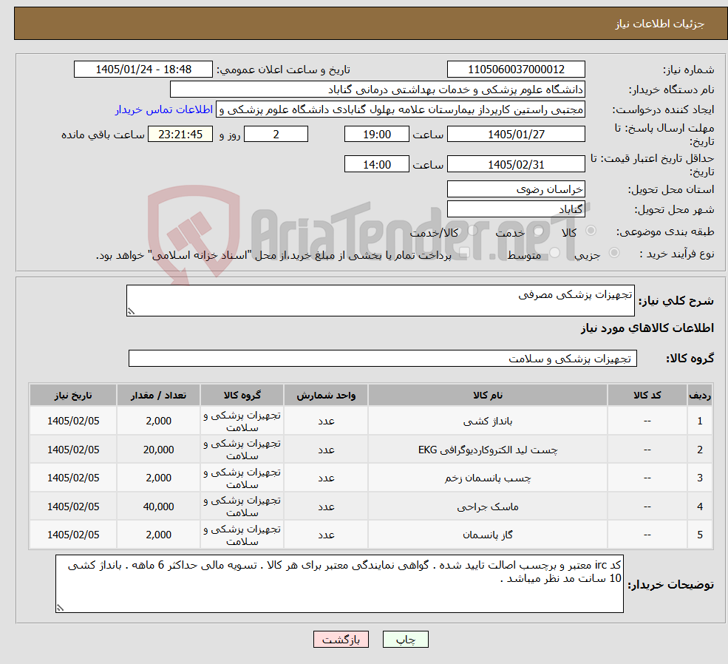Click the item ماسک جراحی

tap(488, 507)
